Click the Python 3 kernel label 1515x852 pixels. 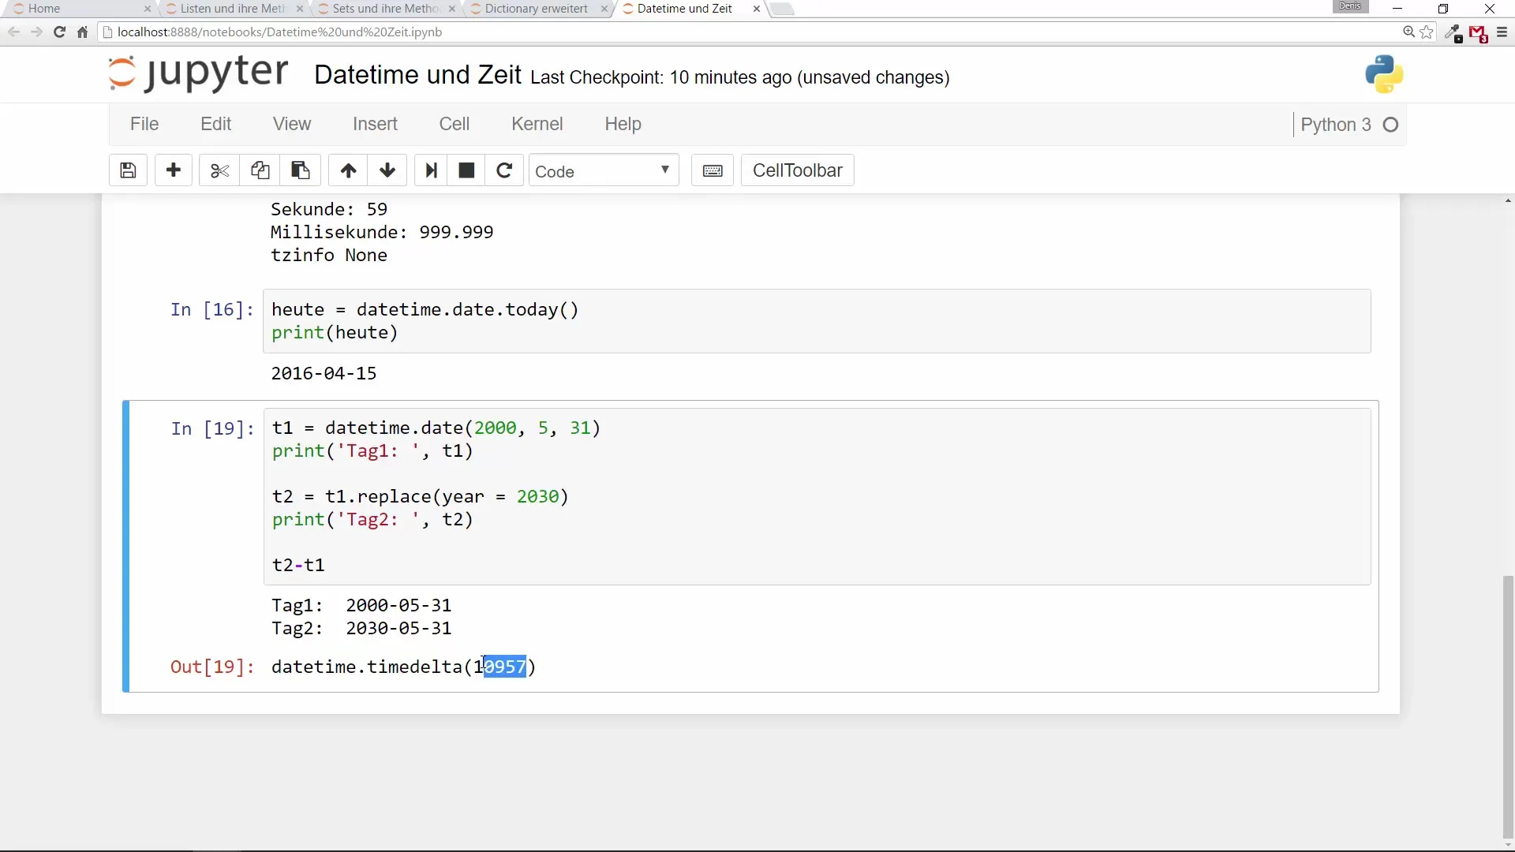click(x=1336, y=125)
